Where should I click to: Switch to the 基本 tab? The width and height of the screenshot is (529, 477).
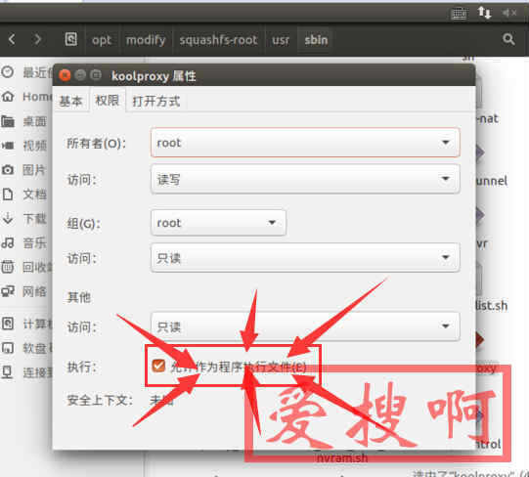pos(70,101)
